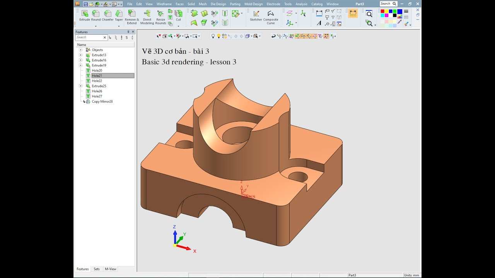Image resolution: width=495 pixels, height=278 pixels.
Task: Pick the red color swatch
Action: [382, 12]
